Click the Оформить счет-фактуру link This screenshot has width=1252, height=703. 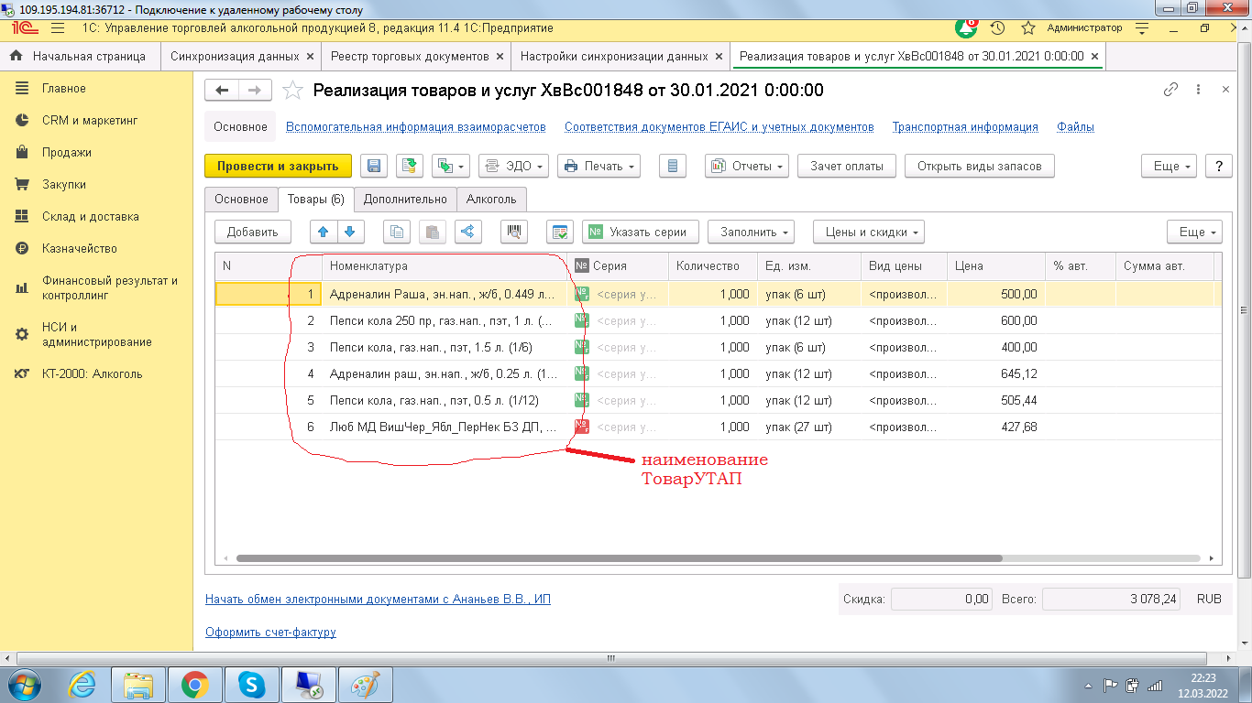(x=270, y=632)
